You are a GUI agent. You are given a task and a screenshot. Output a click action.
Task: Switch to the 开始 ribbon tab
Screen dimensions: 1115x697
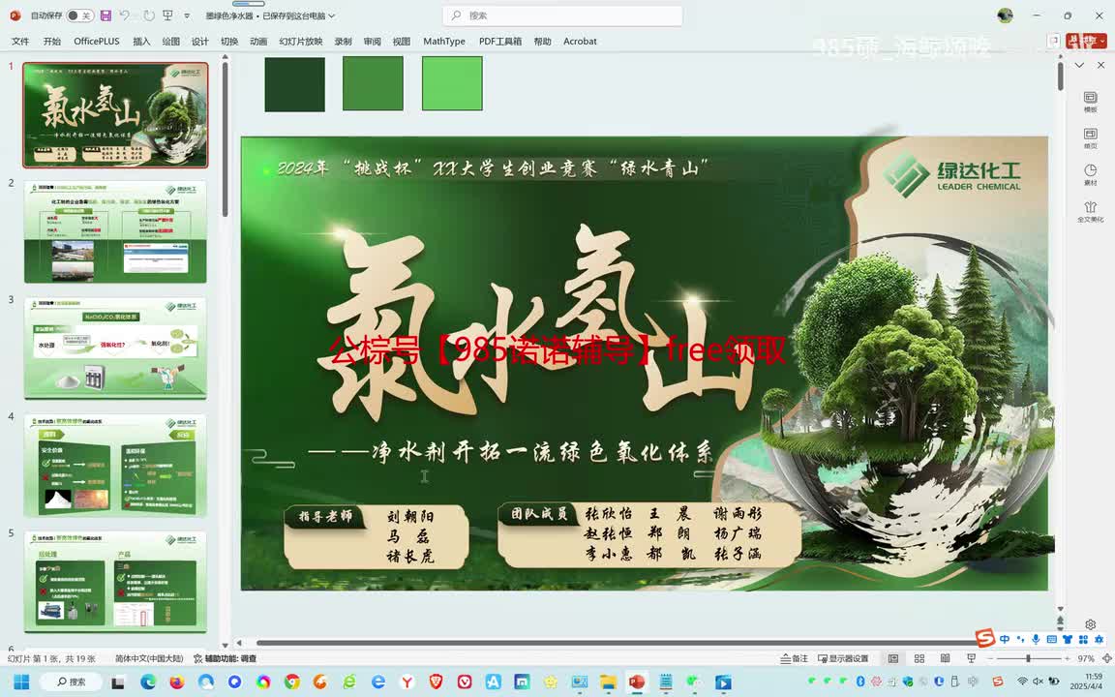52,42
